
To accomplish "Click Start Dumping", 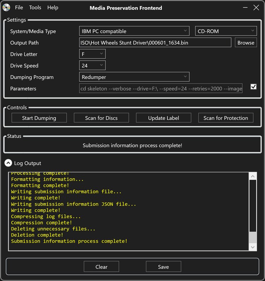I will [x=39, y=118].
